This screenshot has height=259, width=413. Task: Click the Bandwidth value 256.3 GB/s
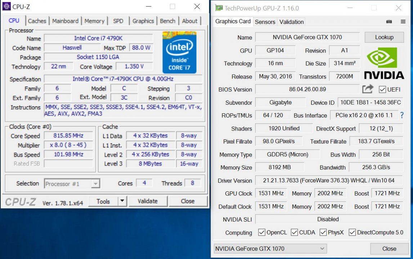pos(376,167)
